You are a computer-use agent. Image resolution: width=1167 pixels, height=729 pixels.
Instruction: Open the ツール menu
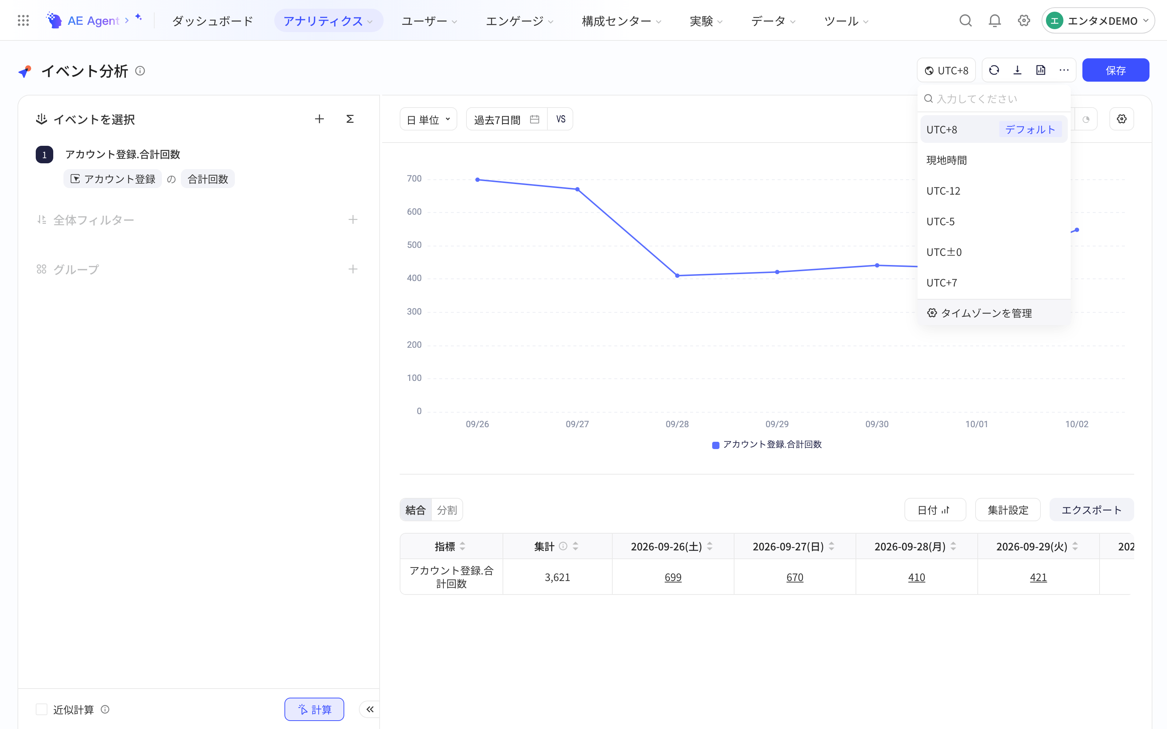[x=846, y=21]
